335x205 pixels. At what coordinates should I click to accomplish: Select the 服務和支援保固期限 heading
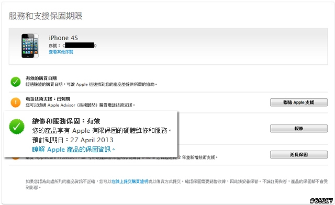46,16
